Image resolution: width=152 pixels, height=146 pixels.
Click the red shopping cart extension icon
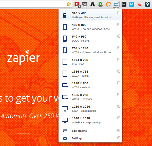pos(140,4)
